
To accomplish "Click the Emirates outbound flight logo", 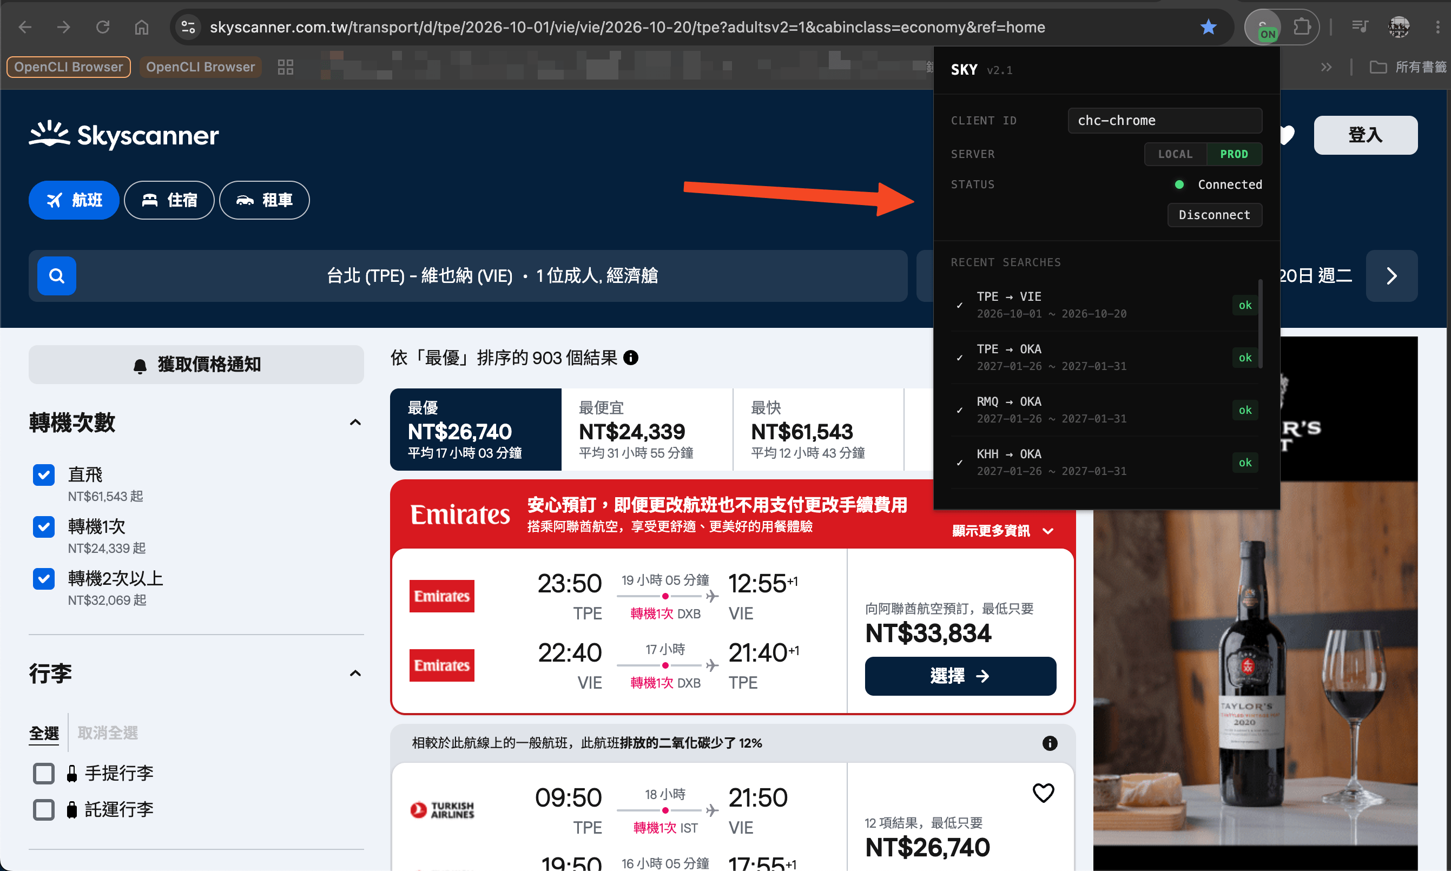I will tap(441, 596).
